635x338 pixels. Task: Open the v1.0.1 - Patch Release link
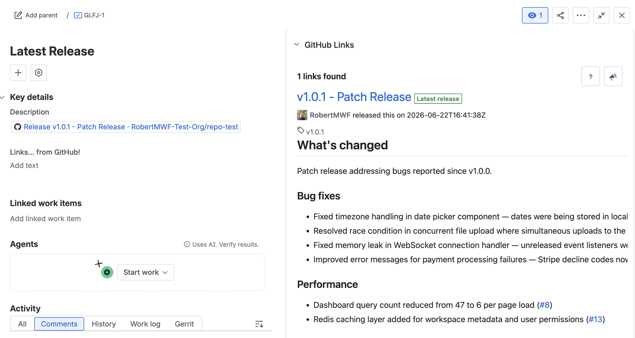354,97
